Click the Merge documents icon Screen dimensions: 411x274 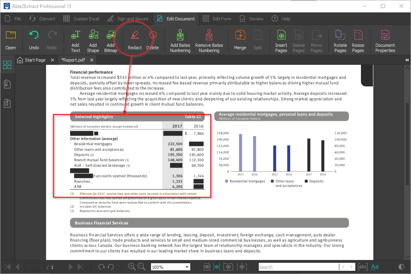pyautogui.click(x=240, y=40)
